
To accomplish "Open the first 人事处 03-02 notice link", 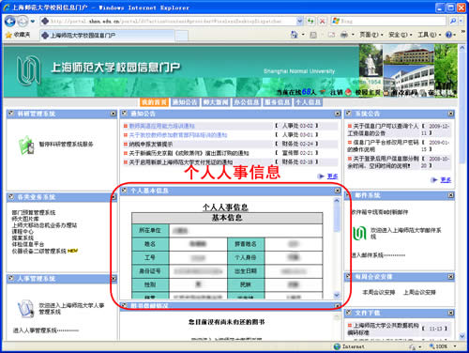I will click(162, 126).
